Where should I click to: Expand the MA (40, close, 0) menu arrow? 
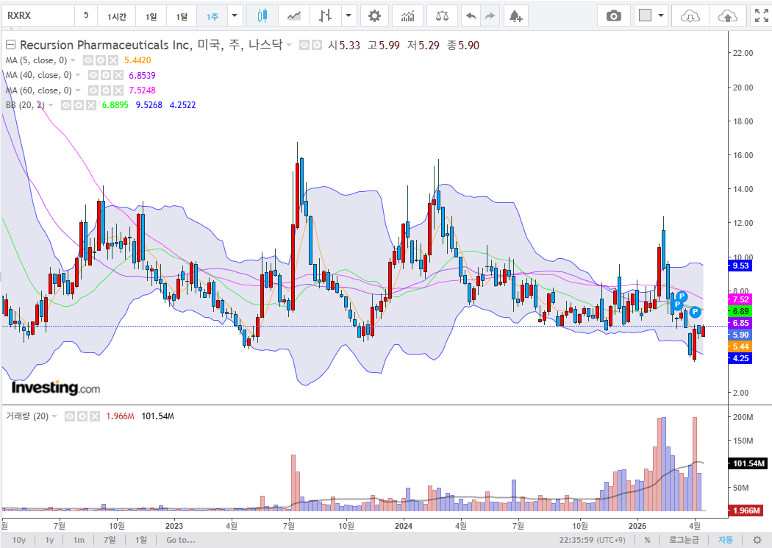(78, 75)
